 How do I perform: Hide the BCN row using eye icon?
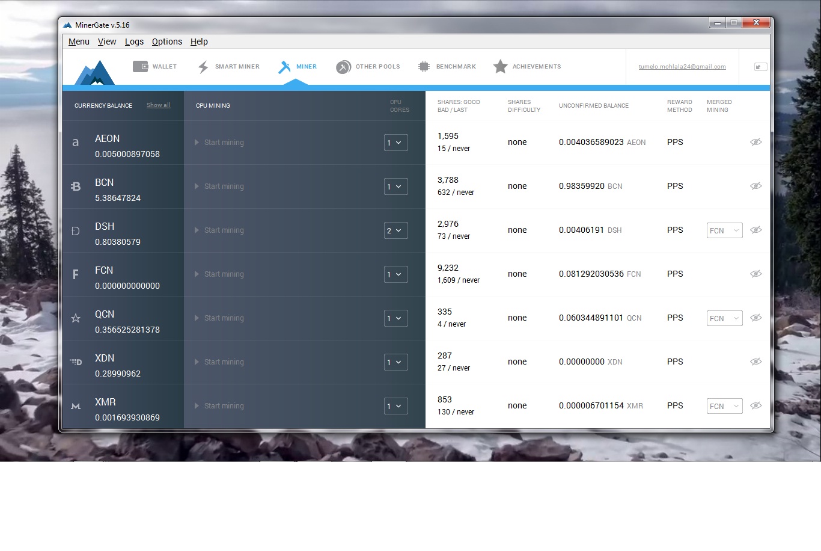click(756, 186)
